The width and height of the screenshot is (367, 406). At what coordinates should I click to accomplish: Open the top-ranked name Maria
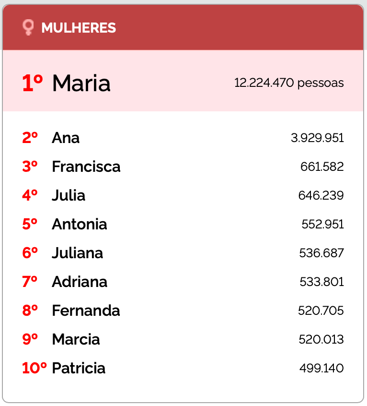point(81,84)
